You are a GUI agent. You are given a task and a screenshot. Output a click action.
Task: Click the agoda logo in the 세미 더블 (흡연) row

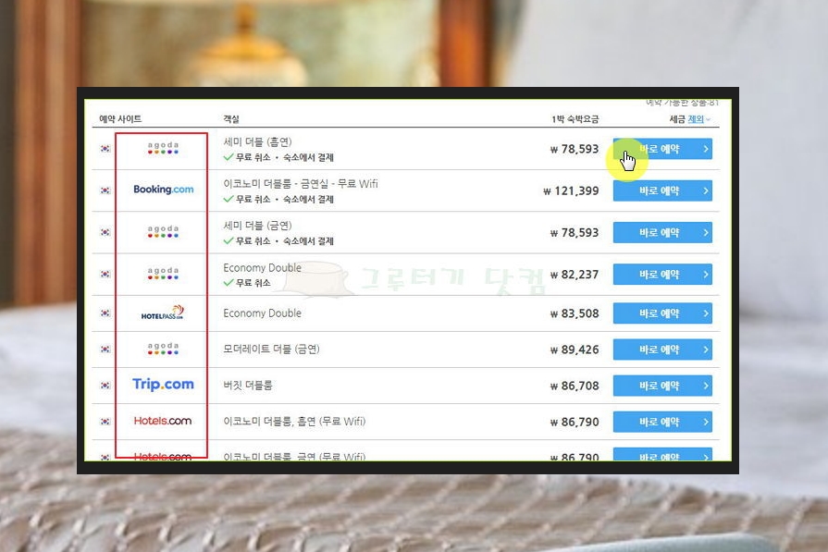163,148
